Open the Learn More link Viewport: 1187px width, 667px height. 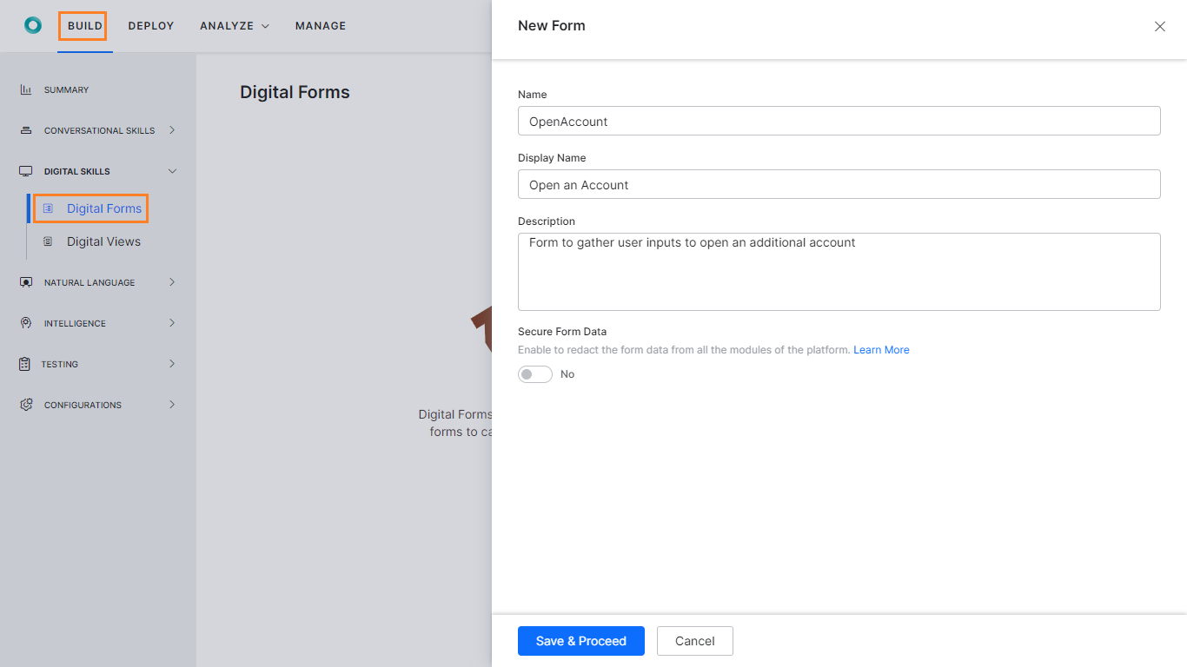pos(881,349)
